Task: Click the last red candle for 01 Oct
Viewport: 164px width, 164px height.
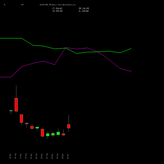Action: point(69,126)
